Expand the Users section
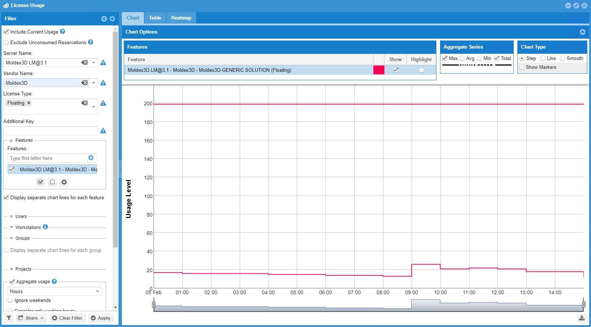 point(11,217)
